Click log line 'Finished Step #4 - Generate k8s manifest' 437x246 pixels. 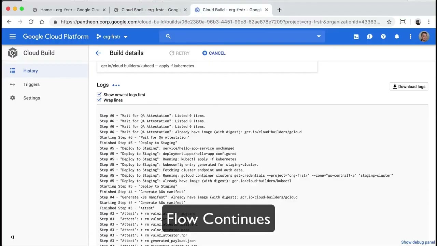click(142, 192)
